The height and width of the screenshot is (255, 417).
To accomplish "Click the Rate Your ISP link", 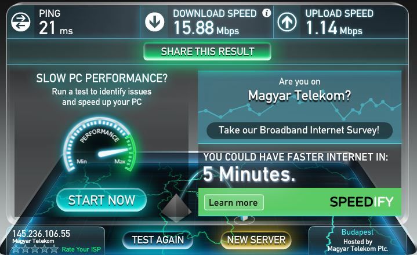I will click(x=81, y=249).
